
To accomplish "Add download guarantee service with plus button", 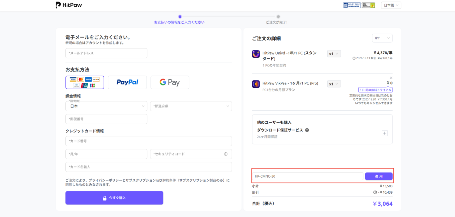I will coord(385,133).
